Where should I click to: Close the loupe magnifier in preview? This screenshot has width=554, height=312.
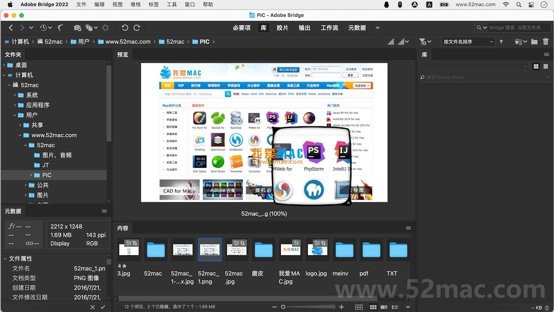pyautogui.click(x=348, y=202)
